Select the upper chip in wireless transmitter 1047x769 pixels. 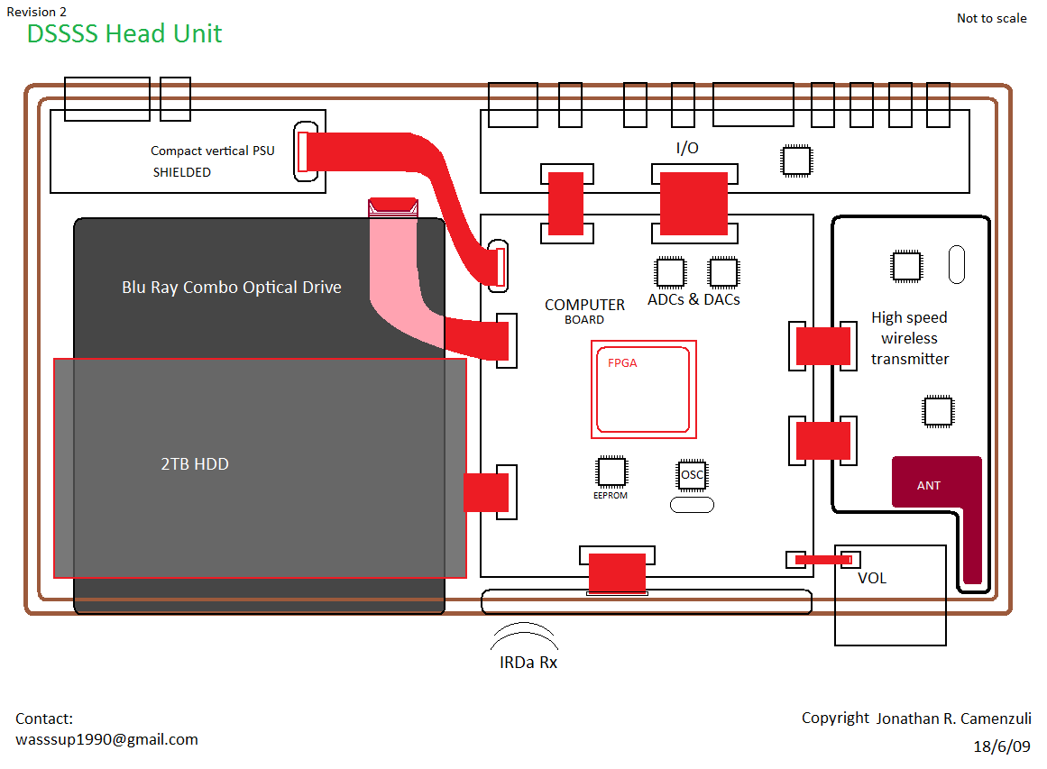(906, 266)
